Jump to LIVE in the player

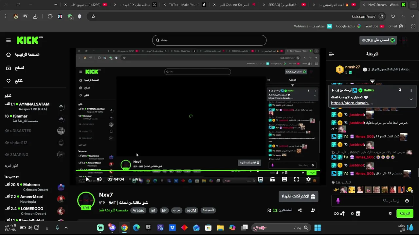135,179
